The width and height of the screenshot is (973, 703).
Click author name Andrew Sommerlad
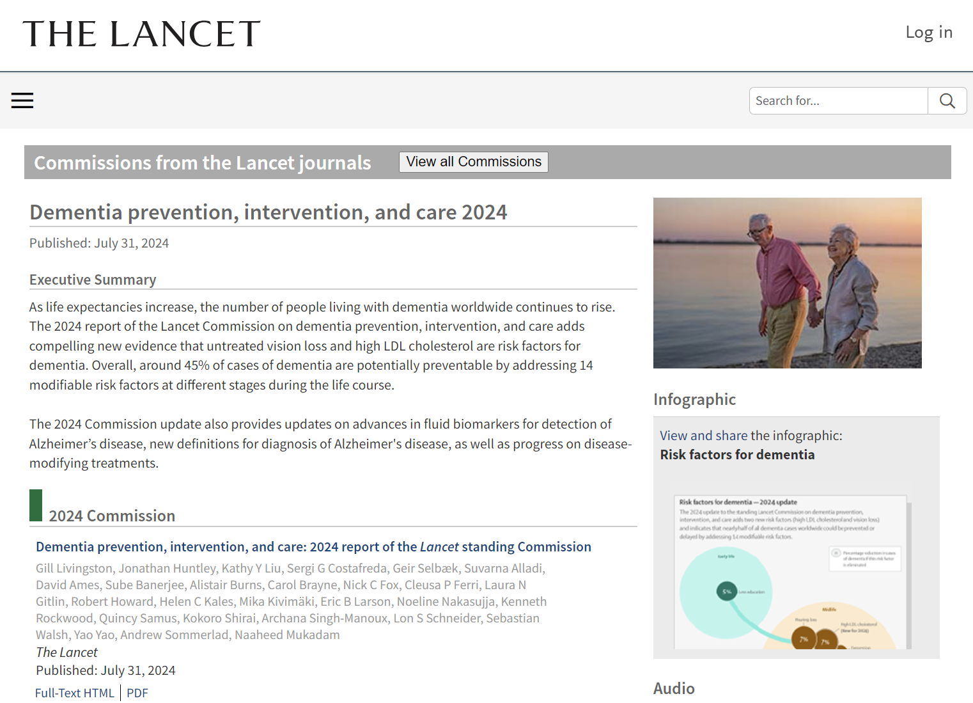tap(174, 635)
